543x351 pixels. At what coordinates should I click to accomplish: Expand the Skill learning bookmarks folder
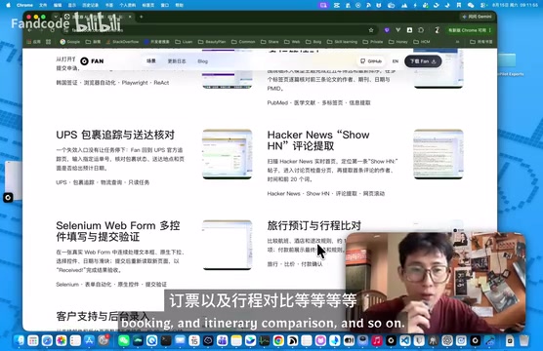click(342, 42)
